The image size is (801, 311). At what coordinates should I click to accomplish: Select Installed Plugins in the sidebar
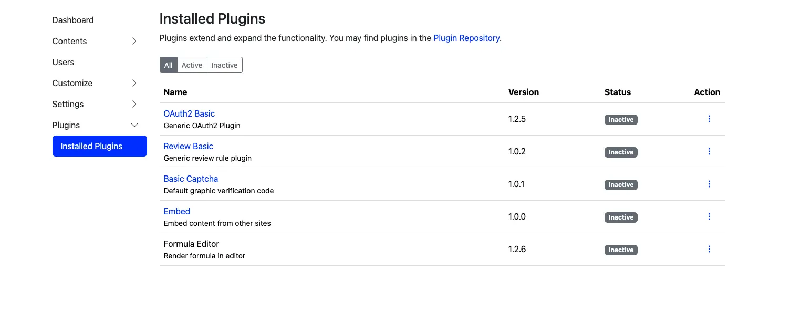tap(91, 146)
